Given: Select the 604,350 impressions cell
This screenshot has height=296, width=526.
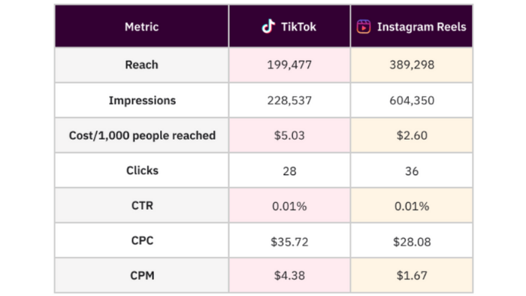Looking at the screenshot, I should pyautogui.click(x=412, y=100).
